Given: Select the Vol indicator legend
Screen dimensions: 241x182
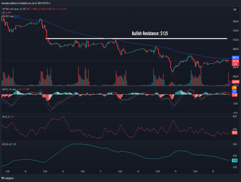Looking at the screenshot, I should tap(6, 12).
